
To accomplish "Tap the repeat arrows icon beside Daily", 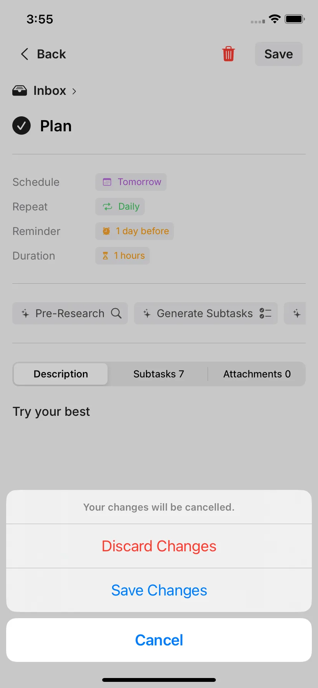I will (108, 207).
